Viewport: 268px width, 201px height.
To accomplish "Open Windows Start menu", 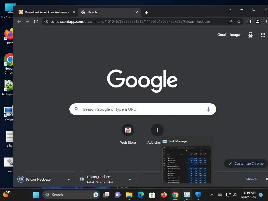I will click(x=36, y=195).
